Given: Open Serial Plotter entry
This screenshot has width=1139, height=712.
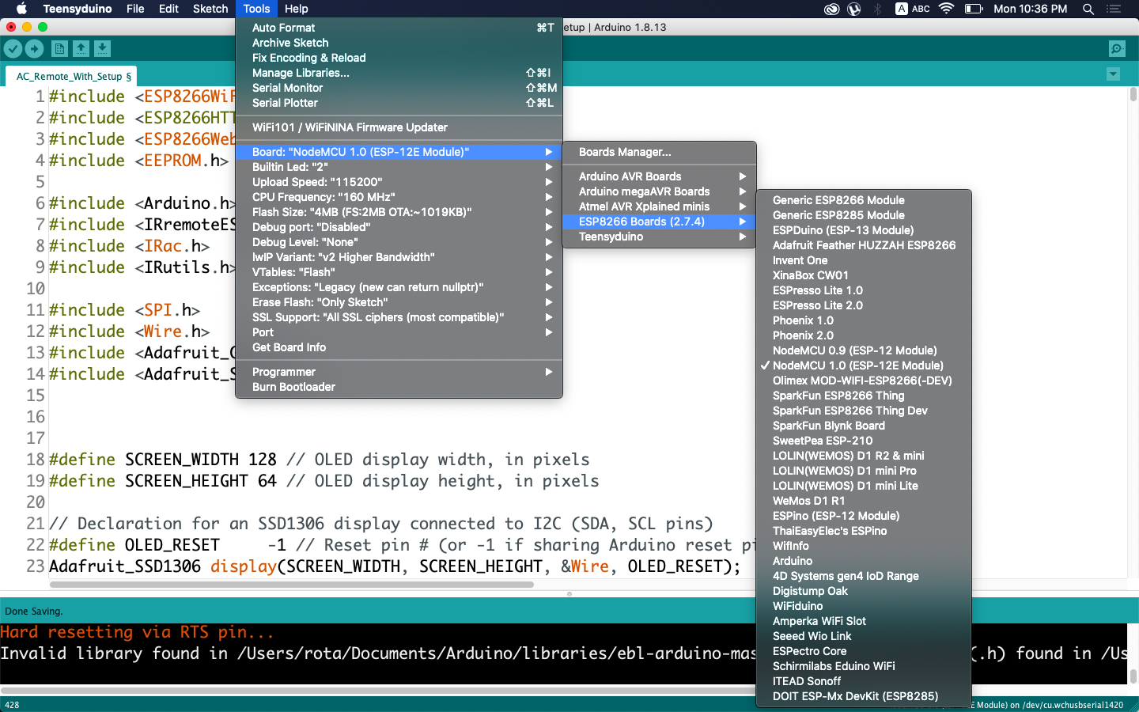Looking at the screenshot, I should click(399, 103).
